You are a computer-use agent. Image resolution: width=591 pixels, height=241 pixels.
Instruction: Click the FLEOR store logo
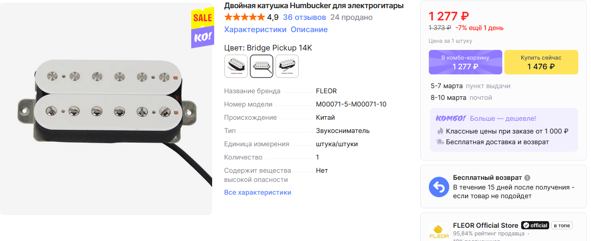[x=439, y=231]
